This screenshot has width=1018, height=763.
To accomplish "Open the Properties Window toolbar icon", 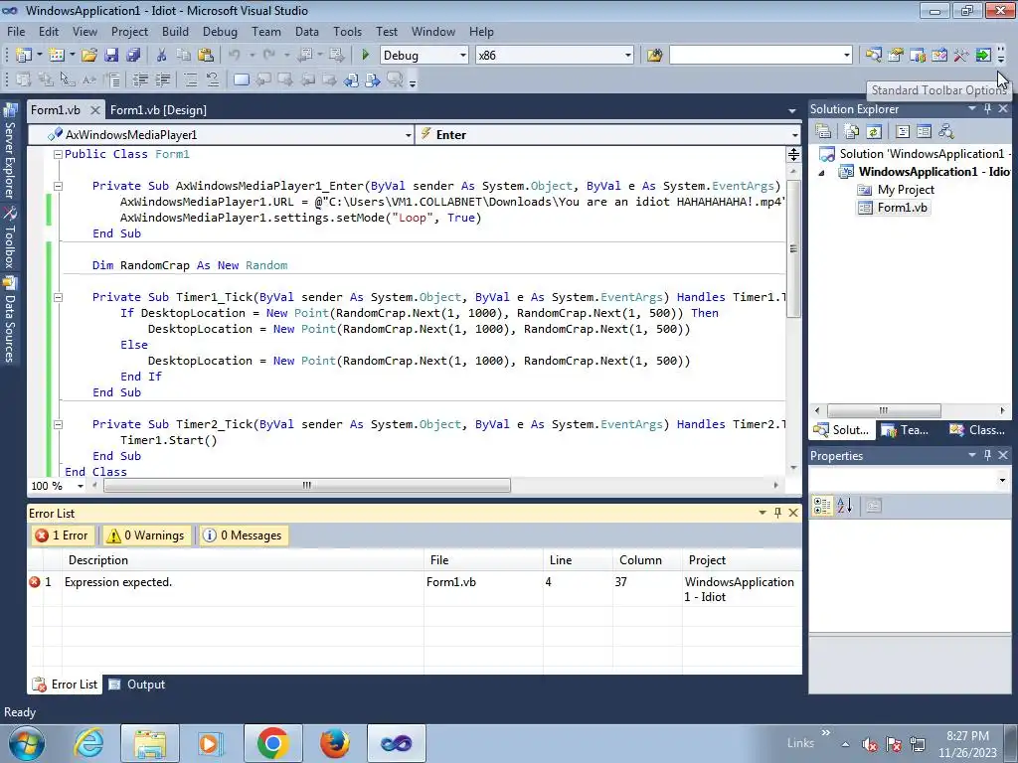I will [896, 56].
